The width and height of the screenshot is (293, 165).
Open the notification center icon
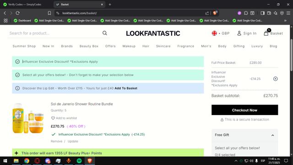286,161
